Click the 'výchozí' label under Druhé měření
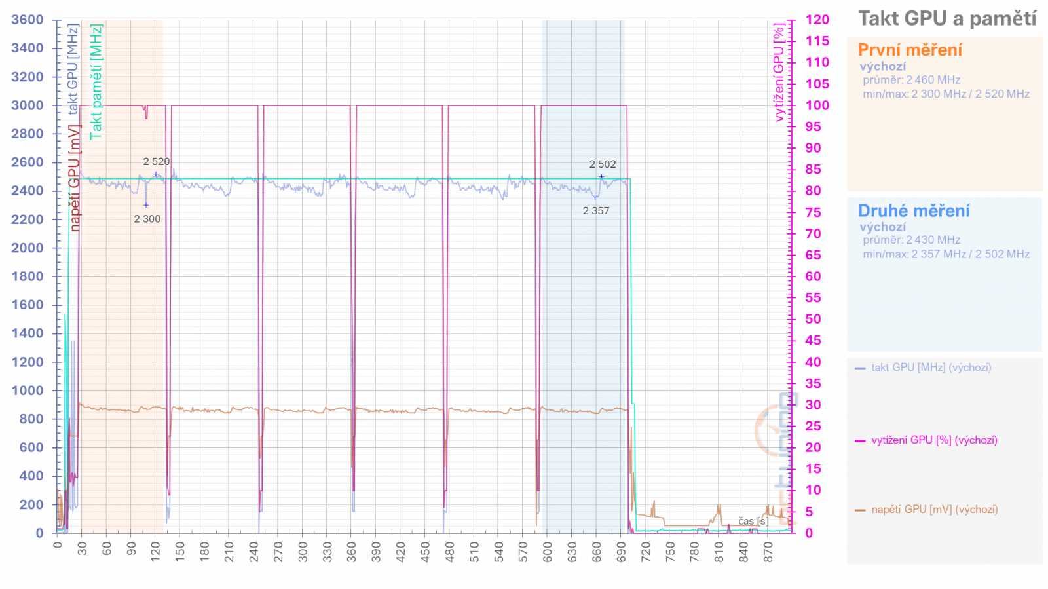This screenshot has width=1048, height=589. coord(883,227)
